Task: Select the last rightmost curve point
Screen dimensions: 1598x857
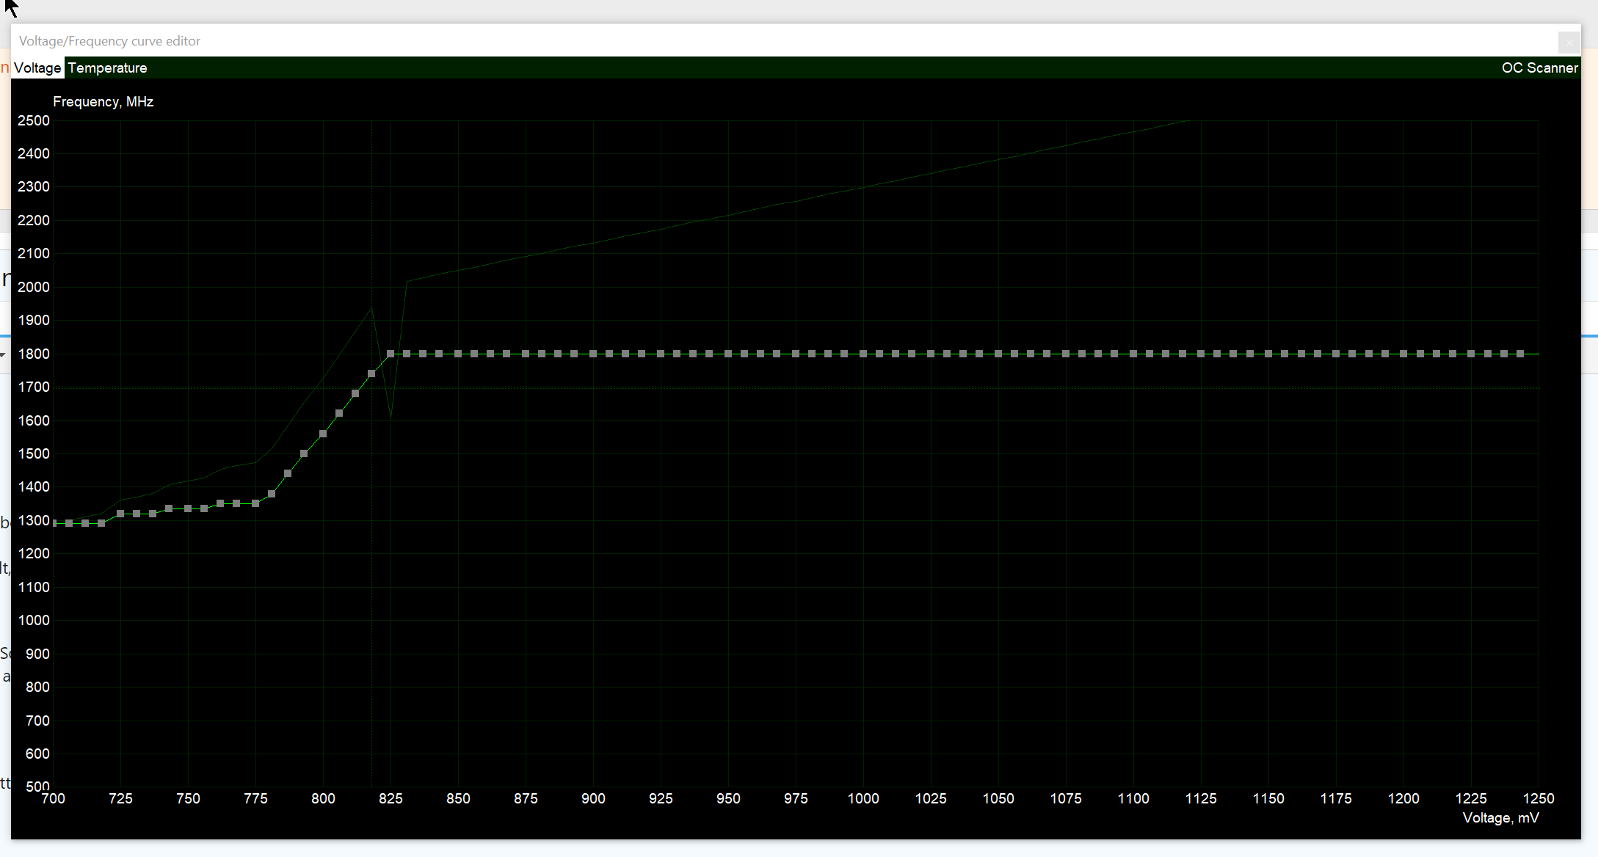Action: (x=1520, y=354)
